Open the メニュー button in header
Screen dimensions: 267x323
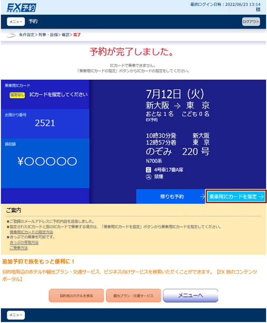(16, 21)
